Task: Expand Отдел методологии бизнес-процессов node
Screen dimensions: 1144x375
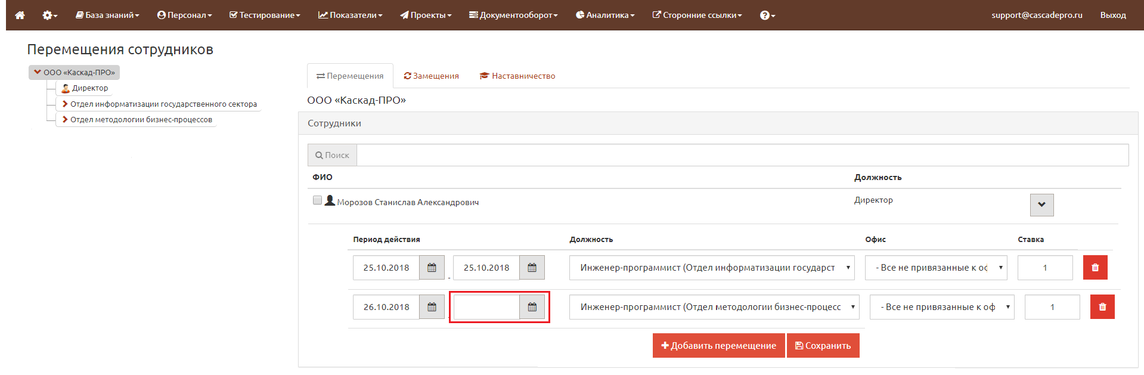Action: (65, 119)
